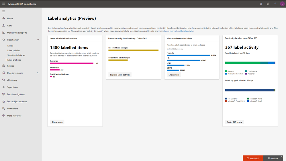Close the feedback bar with X
286x161 pixels.
[x=281, y=157]
